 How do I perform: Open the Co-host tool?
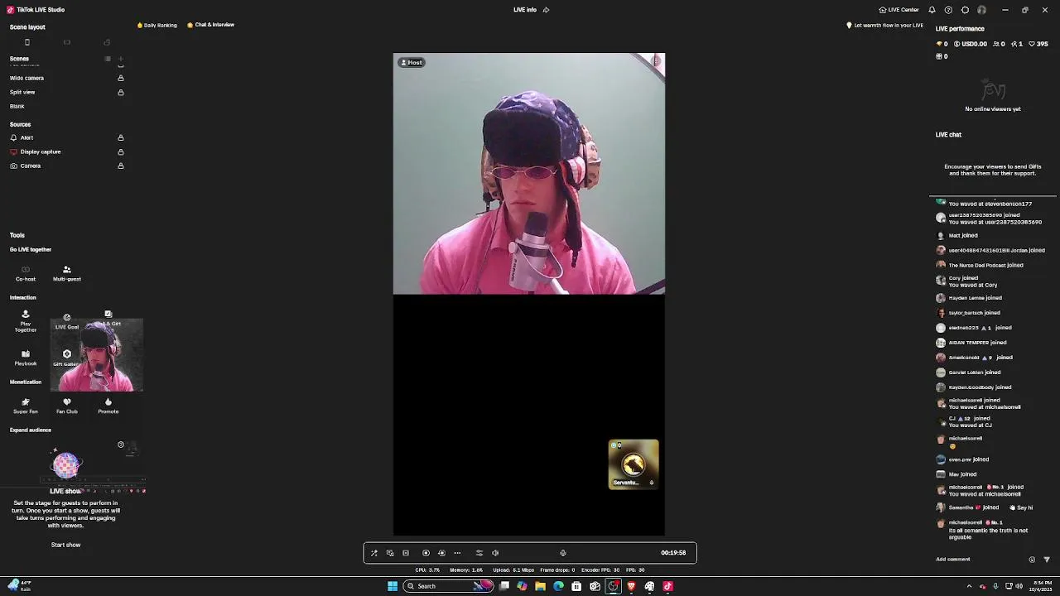[x=26, y=273]
